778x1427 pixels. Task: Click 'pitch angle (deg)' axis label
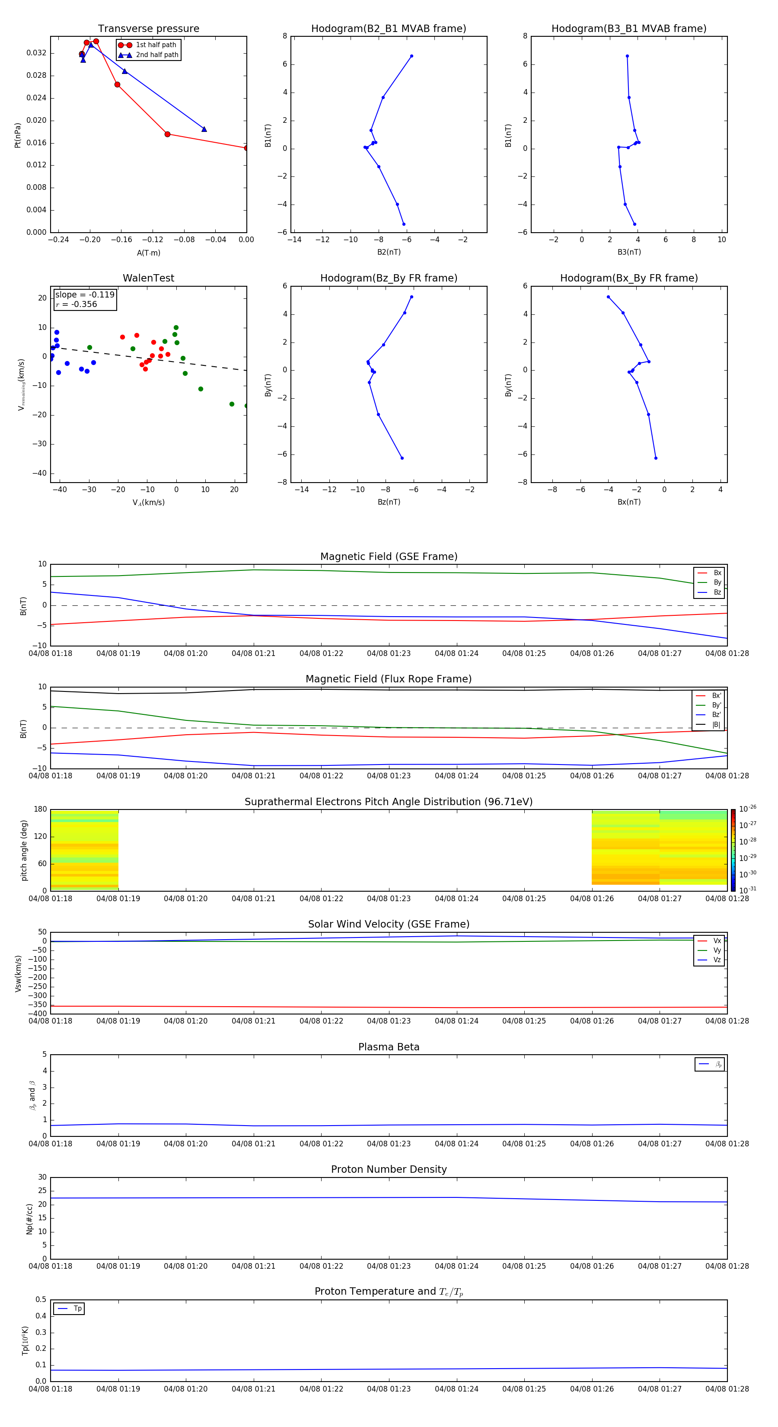24,850
